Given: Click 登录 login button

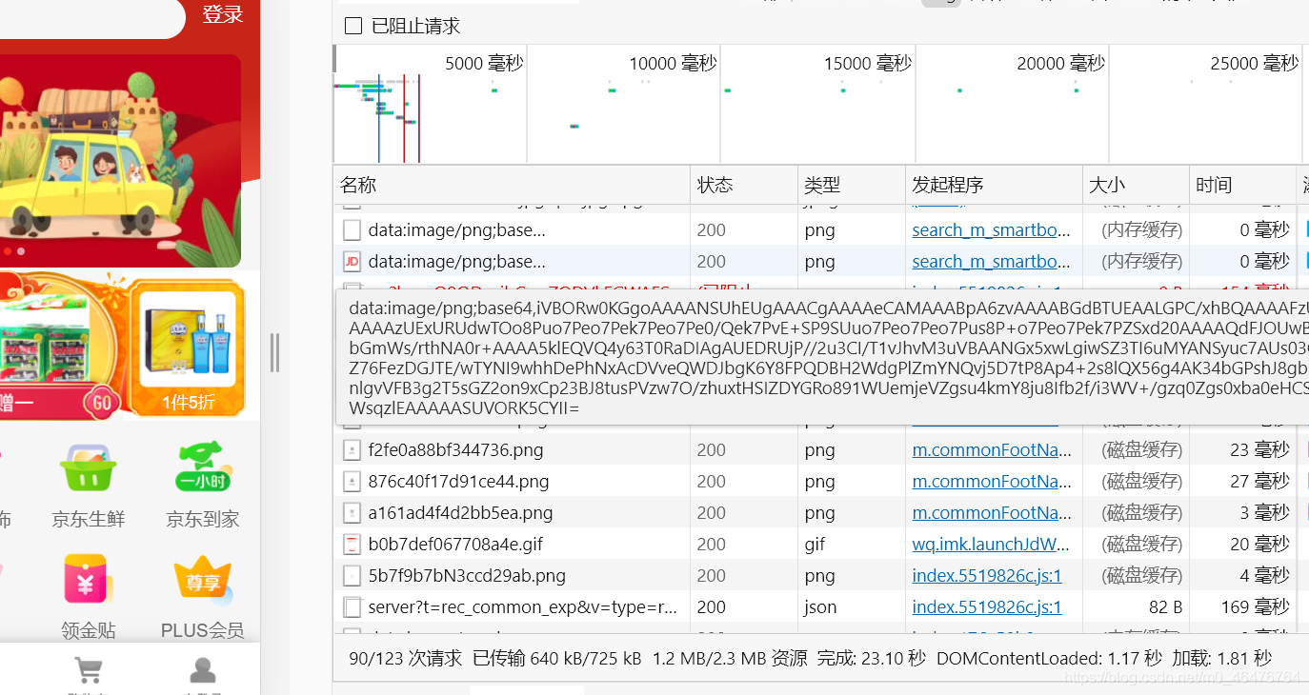Looking at the screenshot, I should click(x=223, y=14).
